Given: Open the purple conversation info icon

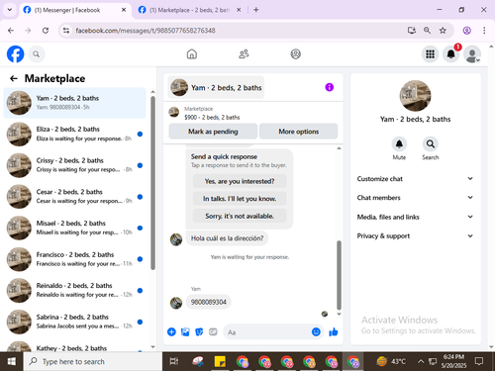Looking at the screenshot, I should click(329, 87).
